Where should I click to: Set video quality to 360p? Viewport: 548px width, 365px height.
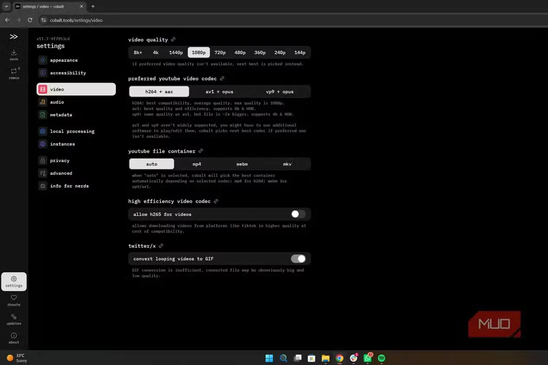coord(260,52)
